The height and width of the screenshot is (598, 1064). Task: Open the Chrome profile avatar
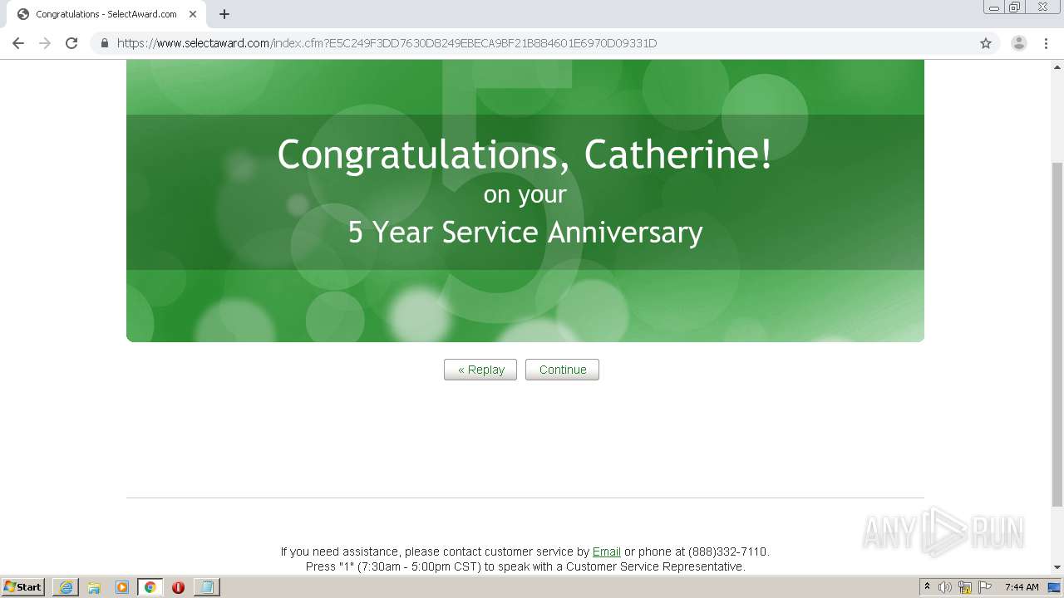[x=1019, y=43]
